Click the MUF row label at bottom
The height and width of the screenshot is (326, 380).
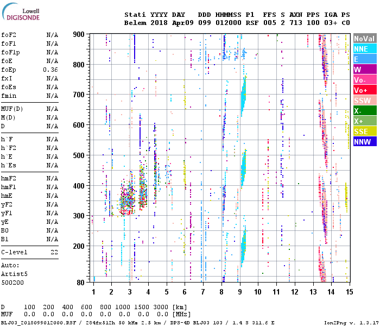7,315
